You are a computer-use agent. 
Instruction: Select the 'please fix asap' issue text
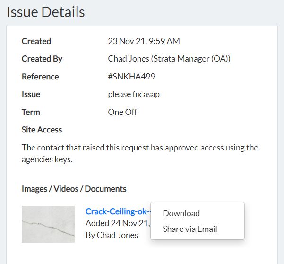pyautogui.click(x=134, y=94)
